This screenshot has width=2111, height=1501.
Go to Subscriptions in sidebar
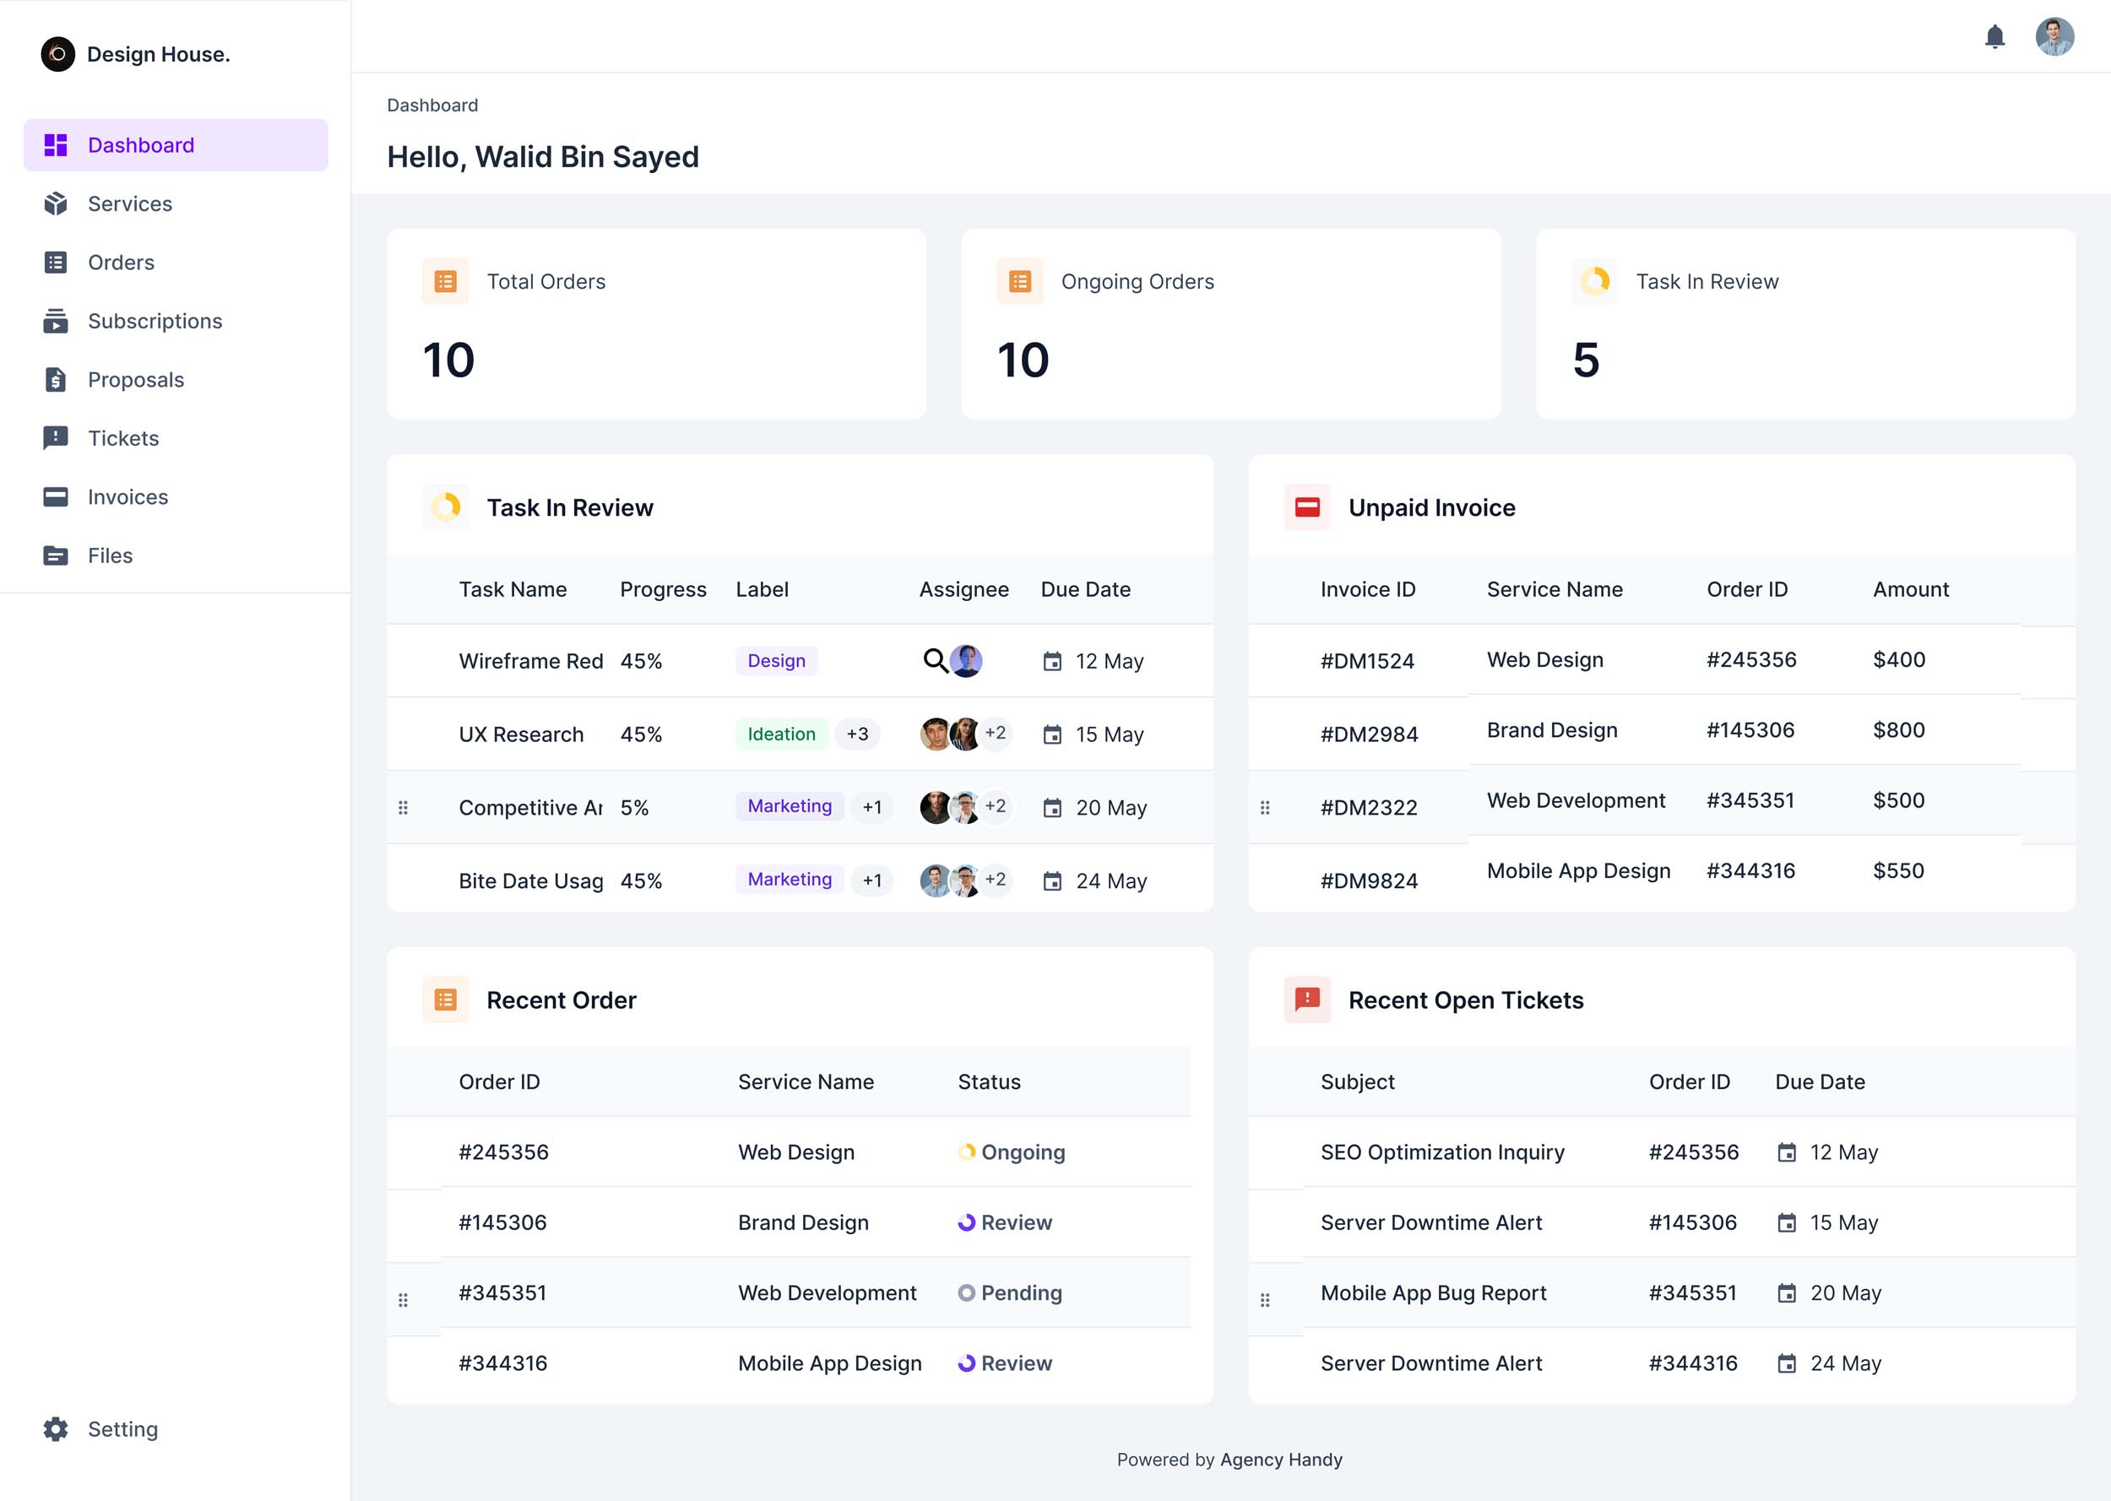[x=155, y=321]
